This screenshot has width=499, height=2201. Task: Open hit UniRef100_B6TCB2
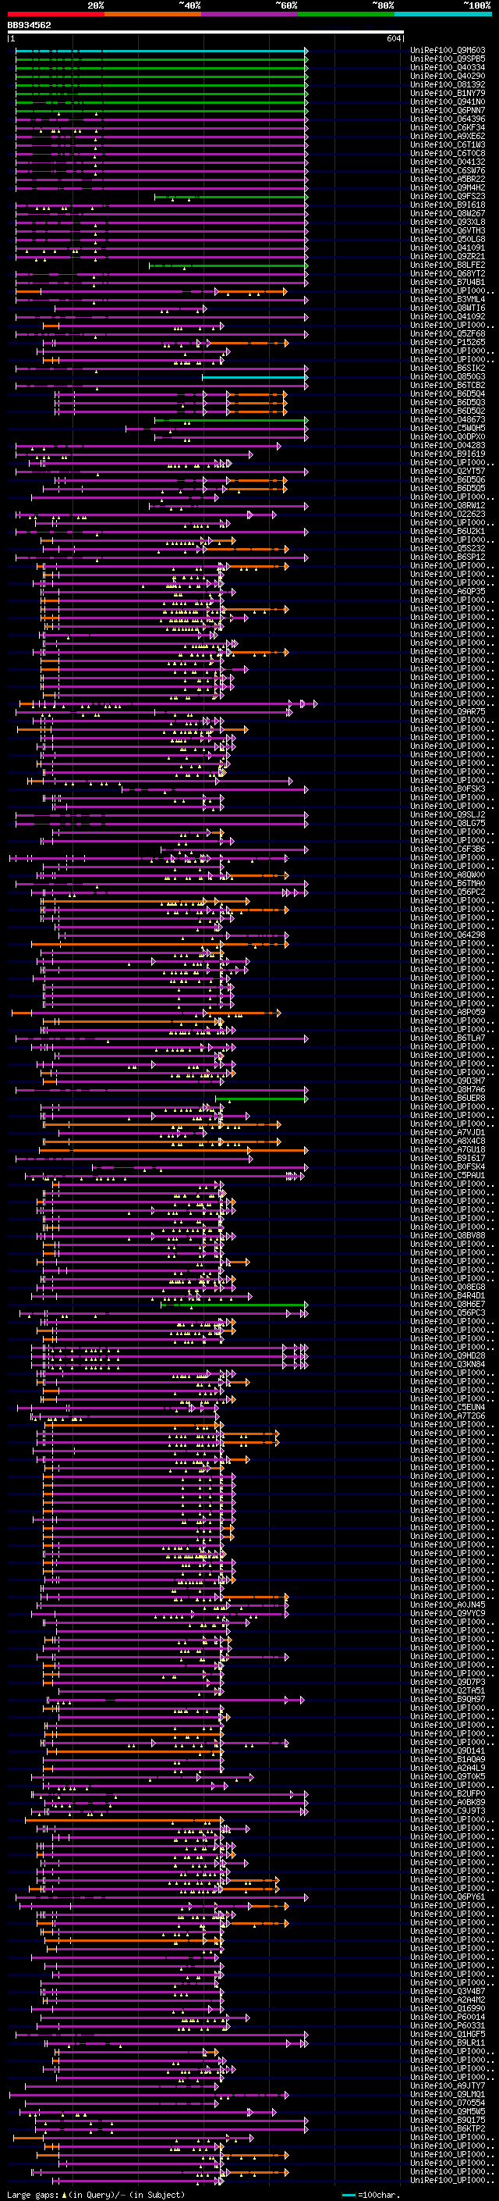pyautogui.click(x=448, y=384)
